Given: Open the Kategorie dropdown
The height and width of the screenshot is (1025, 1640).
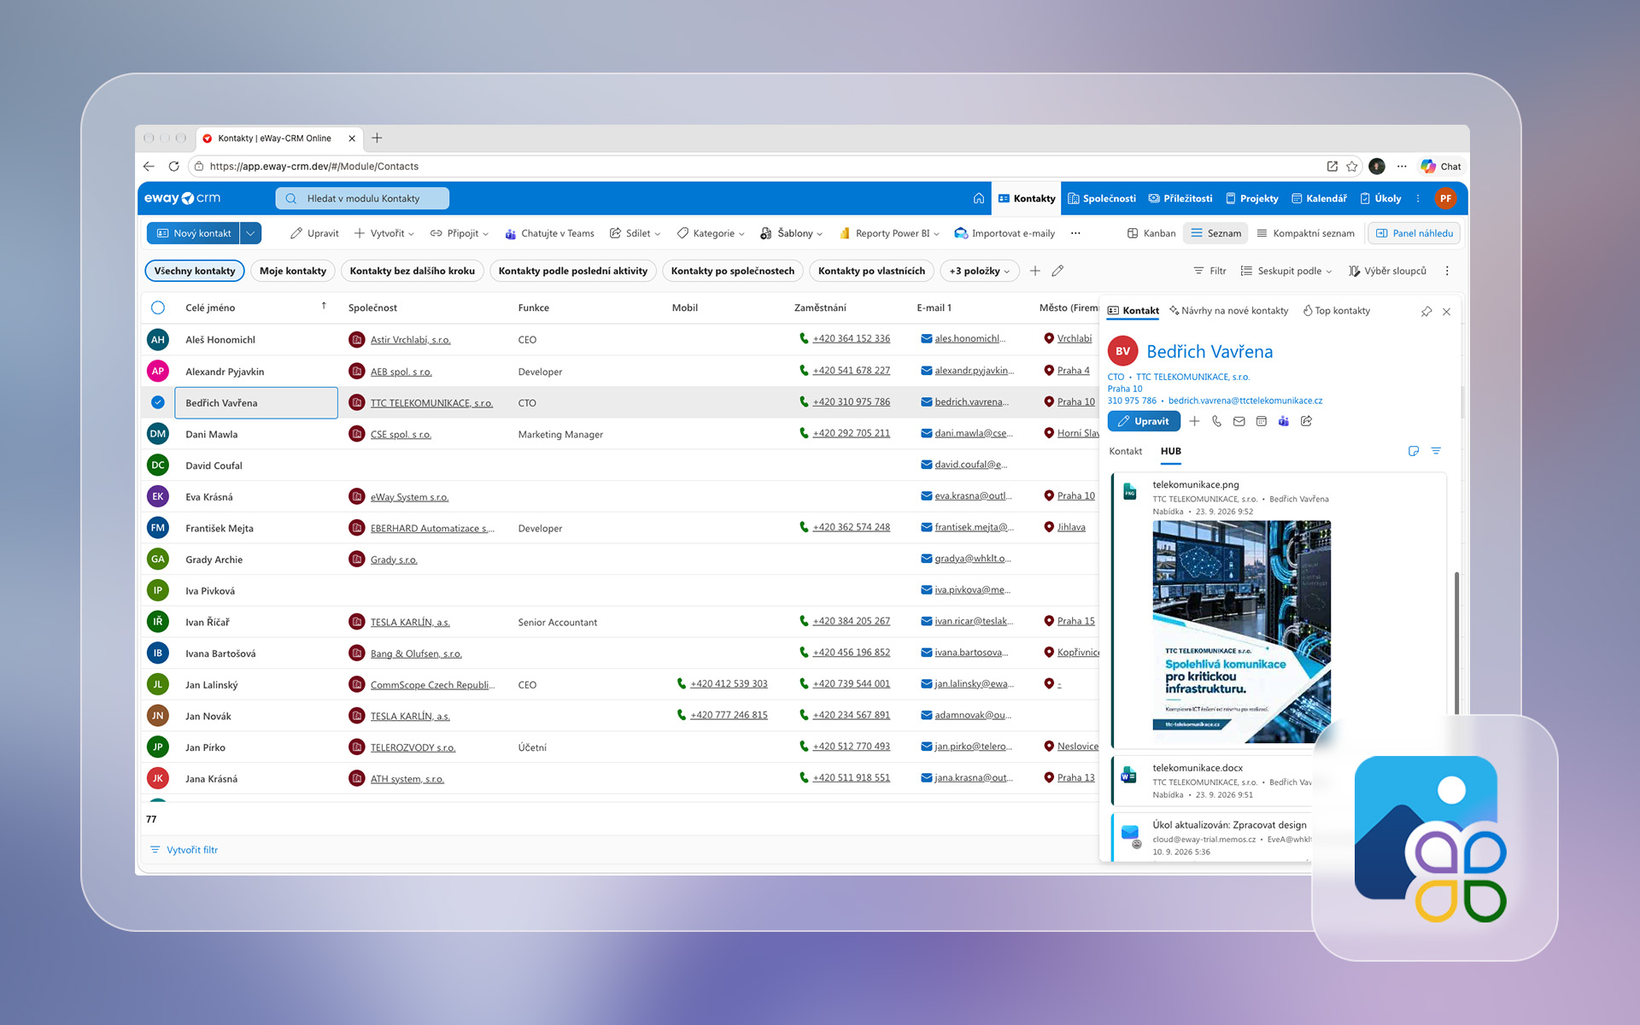Looking at the screenshot, I should pos(711,233).
